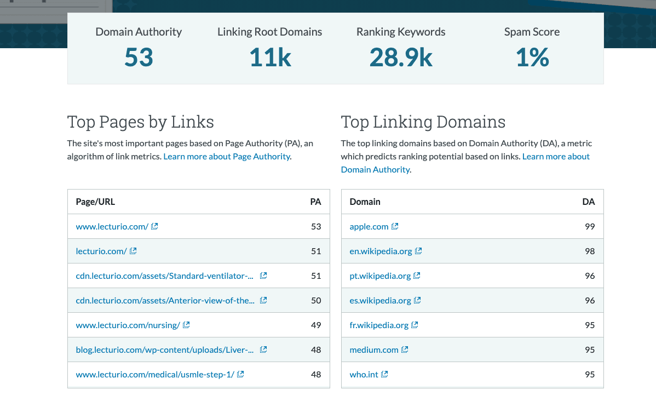Open pt.wikipedia.org domain link

[x=381, y=276]
